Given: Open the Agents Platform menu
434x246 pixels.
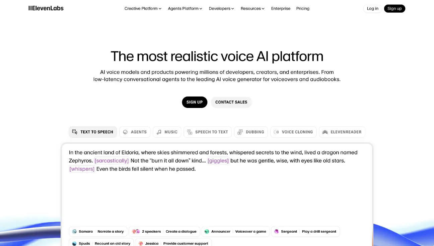Looking at the screenshot, I should click(x=185, y=8).
